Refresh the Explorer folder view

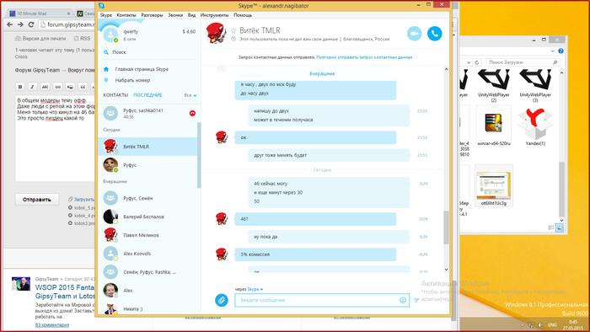coord(477,62)
